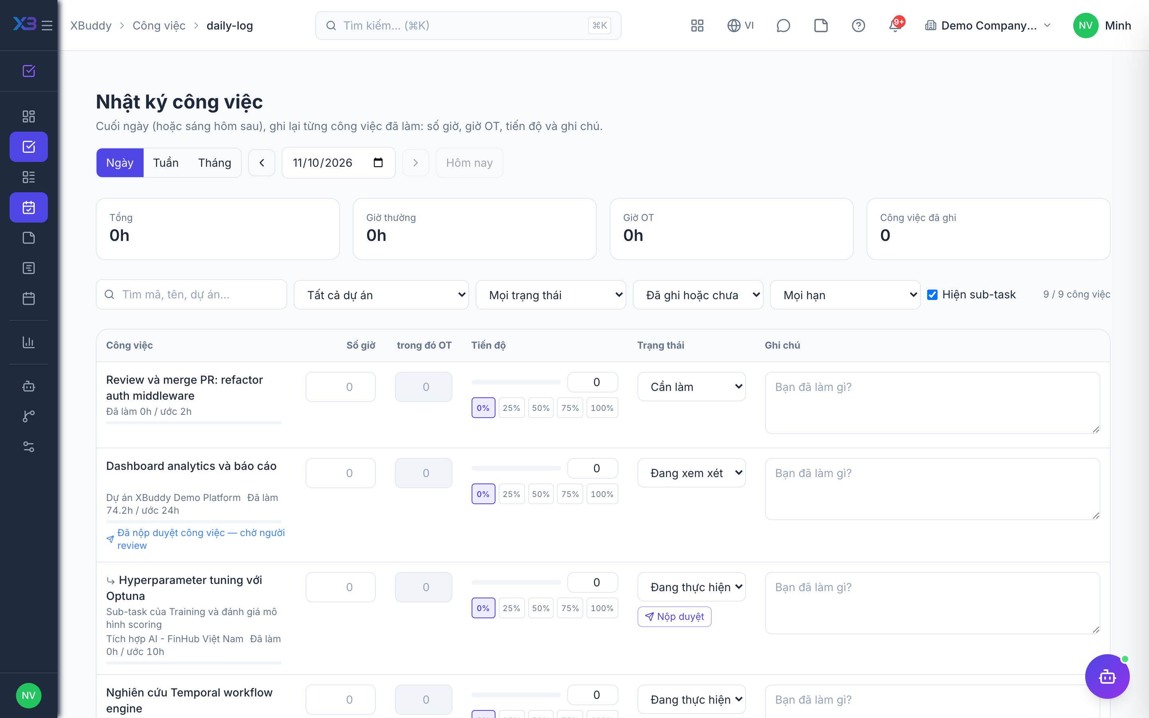Expand the Demo Company selector

pyautogui.click(x=987, y=26)
